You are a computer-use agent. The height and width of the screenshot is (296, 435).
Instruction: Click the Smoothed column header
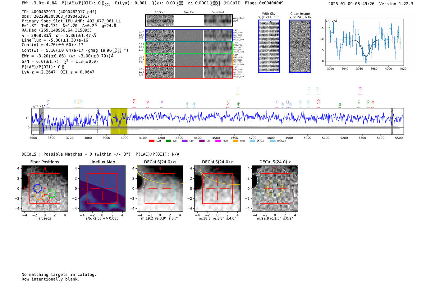[x=218, y=12]
